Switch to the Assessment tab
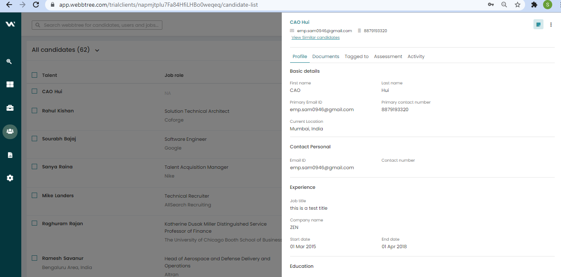 (388, 56)
